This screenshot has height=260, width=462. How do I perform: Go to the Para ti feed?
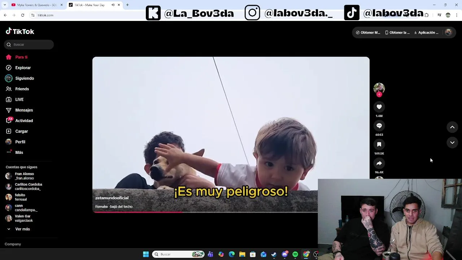coord(17,57)
